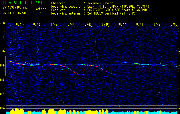The image size is (180, 114).
Task: Click the Receiving antenna label
Action: click(66, 13)
